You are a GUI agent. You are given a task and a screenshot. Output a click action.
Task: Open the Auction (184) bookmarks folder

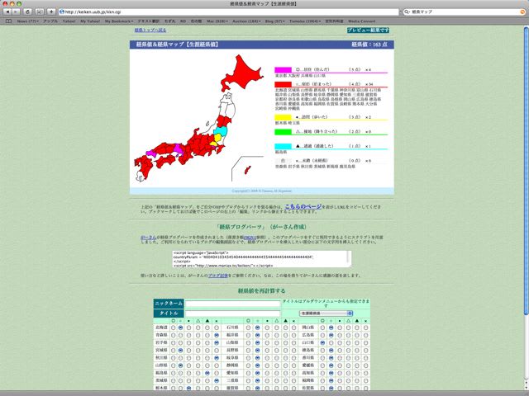[246, 21]
